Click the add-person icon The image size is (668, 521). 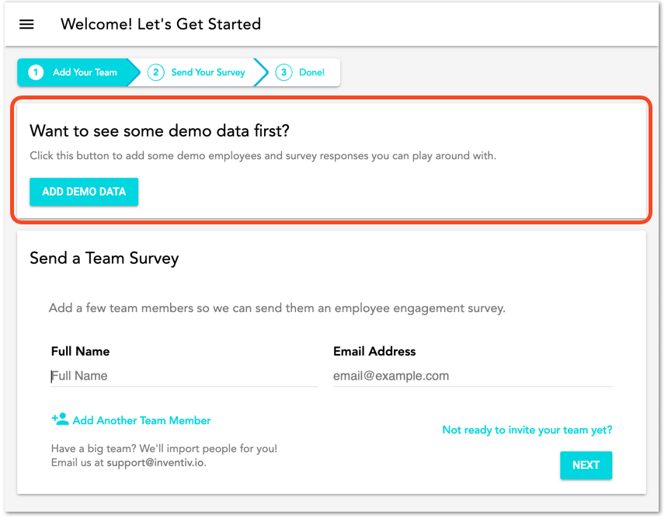pos(60,419)
